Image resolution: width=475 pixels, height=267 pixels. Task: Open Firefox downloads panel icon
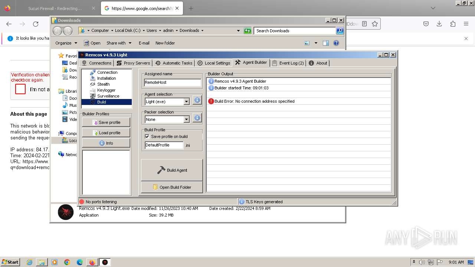click(x=439, y=24)
